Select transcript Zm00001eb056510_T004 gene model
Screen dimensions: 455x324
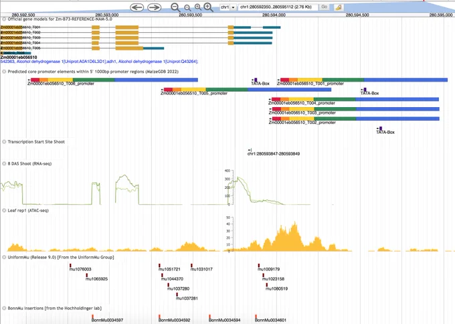click(136, 43)
